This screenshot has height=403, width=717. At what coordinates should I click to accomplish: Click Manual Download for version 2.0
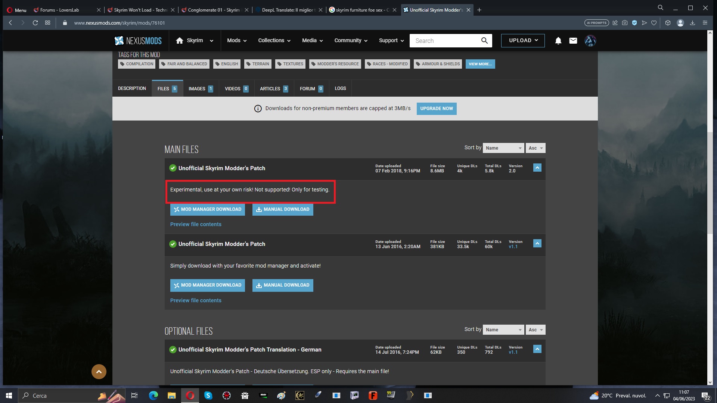point(283,209)
